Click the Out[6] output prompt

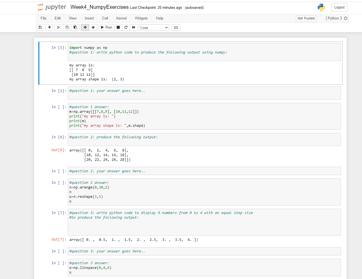(x=59, y=150)
